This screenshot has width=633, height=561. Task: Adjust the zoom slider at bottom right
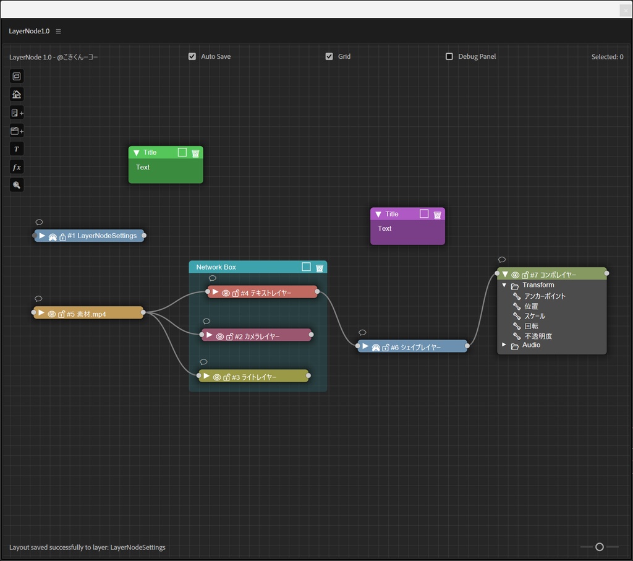point(599,547)
